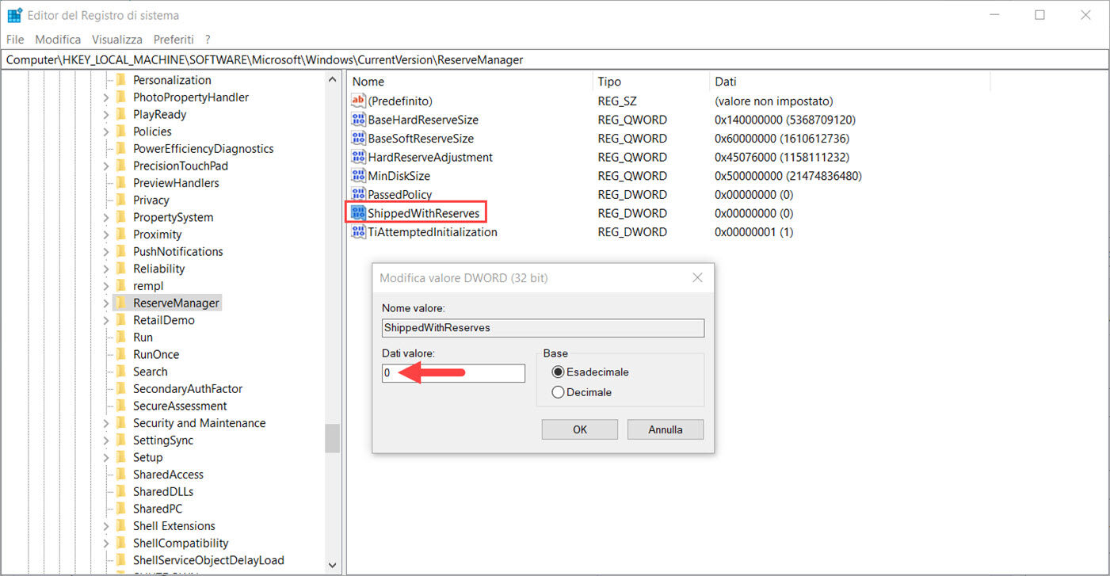Image resolution: width=1110 pixels, height=576 pixels.
Task: Open the Preferiti menu
Action: click(x=174, y=39)
